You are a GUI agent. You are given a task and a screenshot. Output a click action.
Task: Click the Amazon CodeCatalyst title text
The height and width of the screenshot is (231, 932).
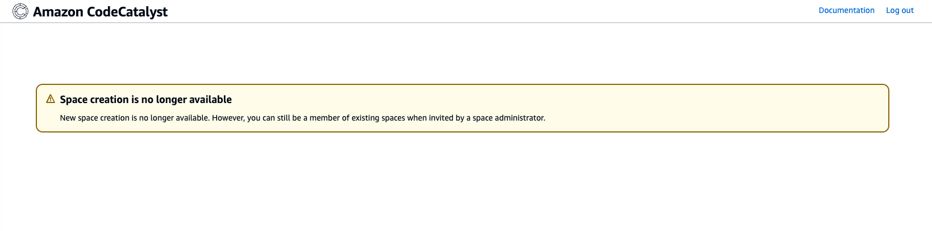tap(100, 12)
